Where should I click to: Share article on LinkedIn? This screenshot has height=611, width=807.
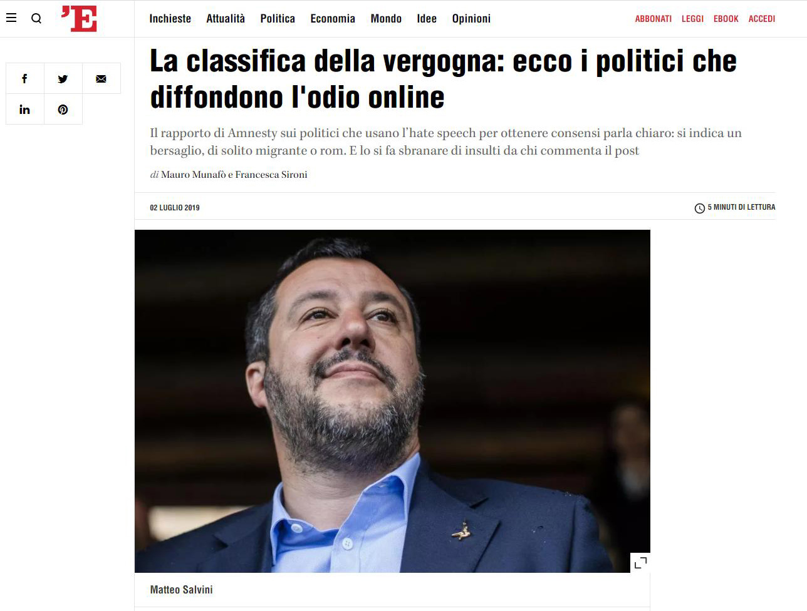tap(24, 110)
